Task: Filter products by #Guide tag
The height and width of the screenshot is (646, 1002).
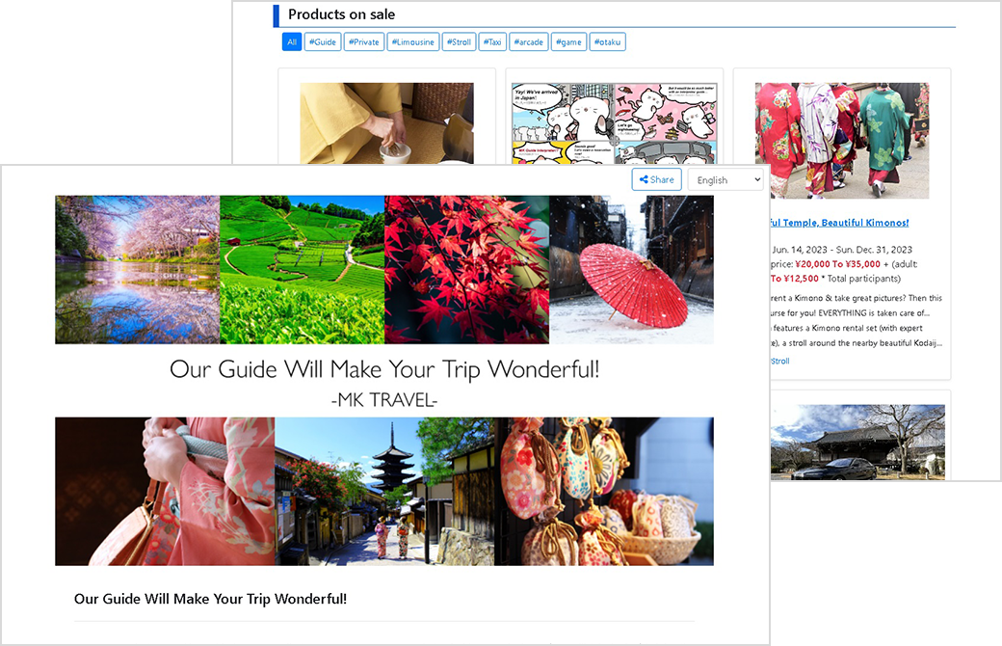Action: coord(323,42)
